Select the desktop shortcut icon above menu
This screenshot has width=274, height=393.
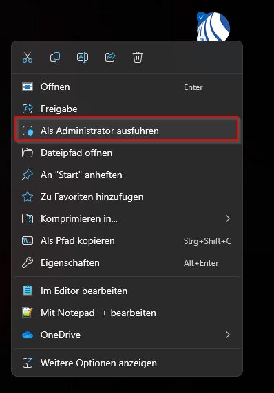[x=213, y=26]
